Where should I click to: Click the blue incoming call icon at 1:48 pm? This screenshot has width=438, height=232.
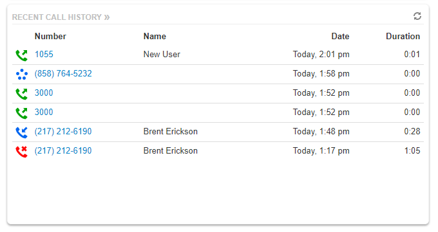pyautogui.click(x=21, y=132)
